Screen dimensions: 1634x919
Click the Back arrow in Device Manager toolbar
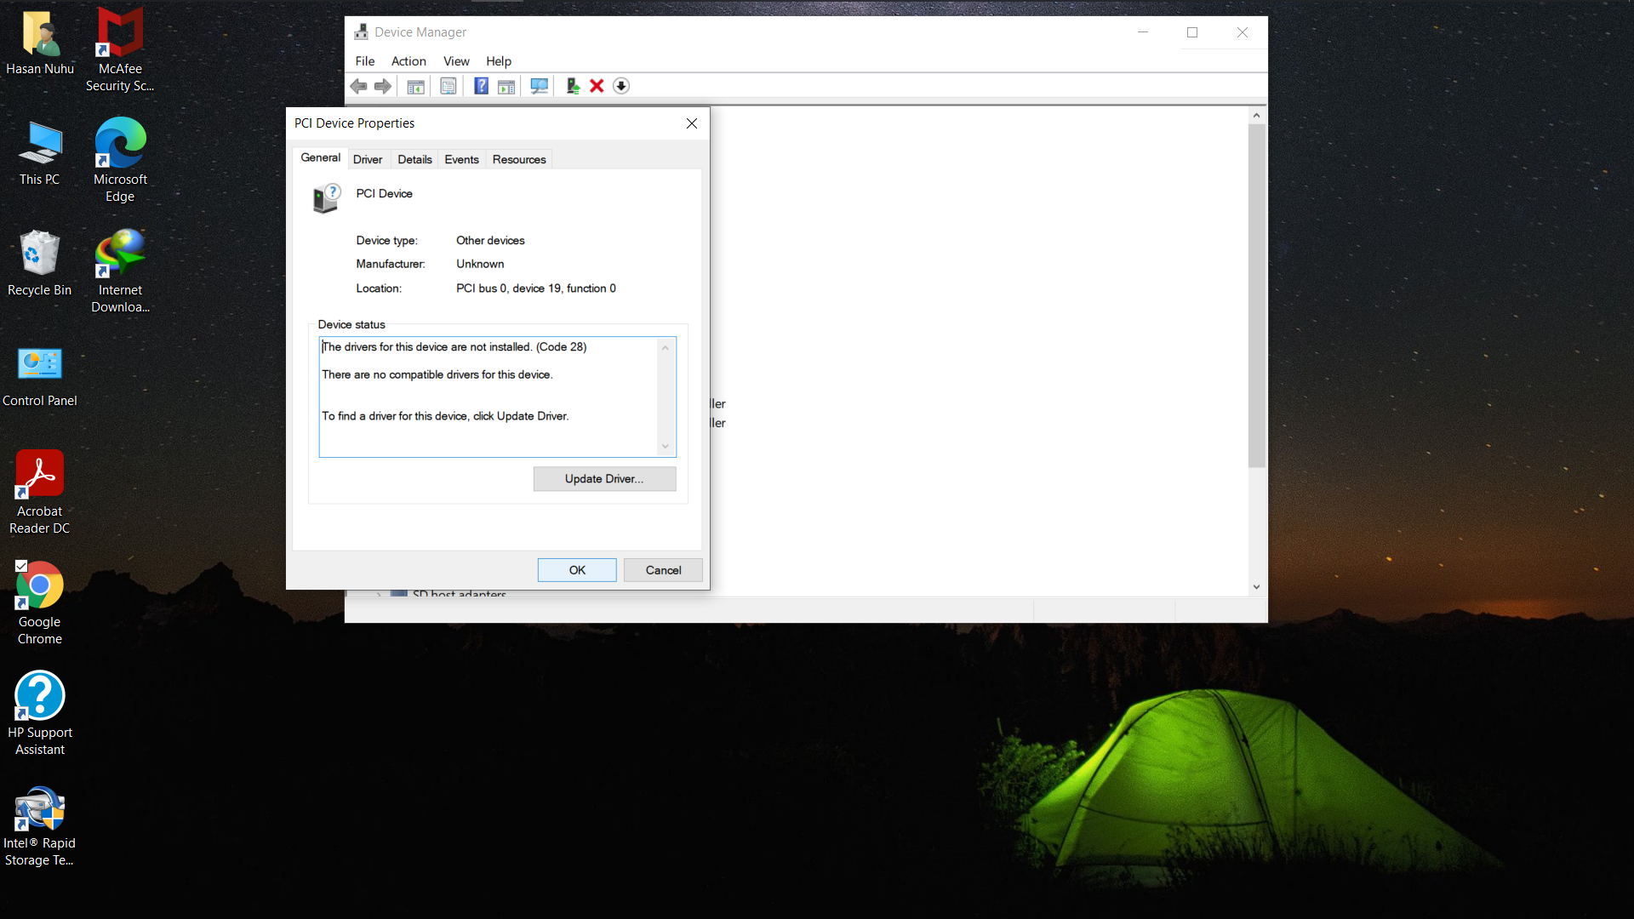pyautogui.click(x=358, y=86)
